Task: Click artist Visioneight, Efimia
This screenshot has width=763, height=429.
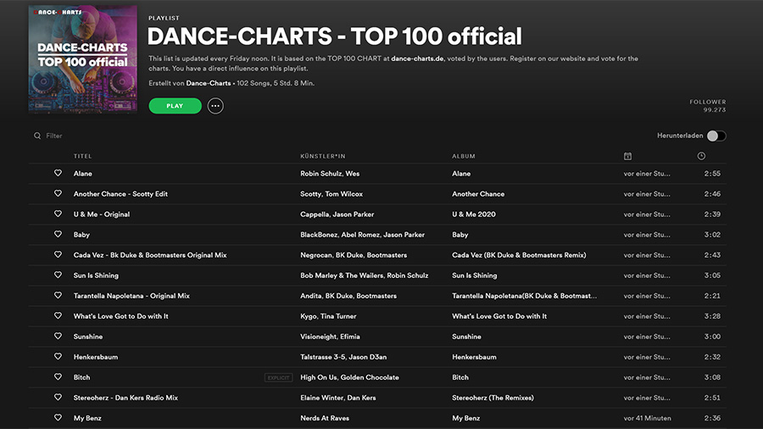Action: (x=330, y=337)
